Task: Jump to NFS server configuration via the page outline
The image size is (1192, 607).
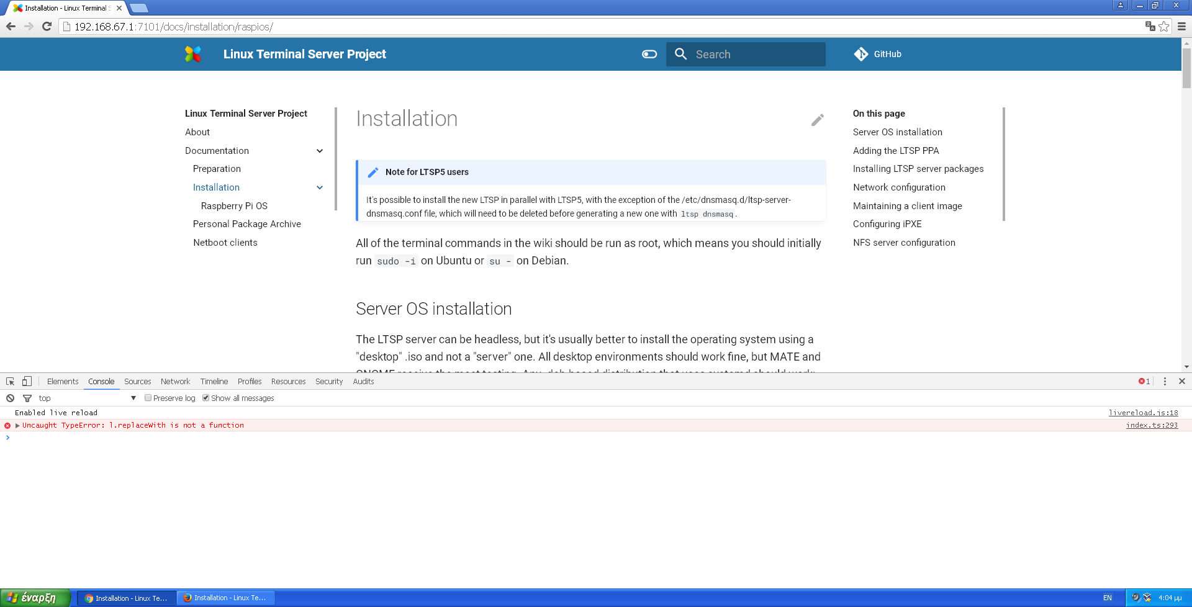Action: (x=904, y=242)
